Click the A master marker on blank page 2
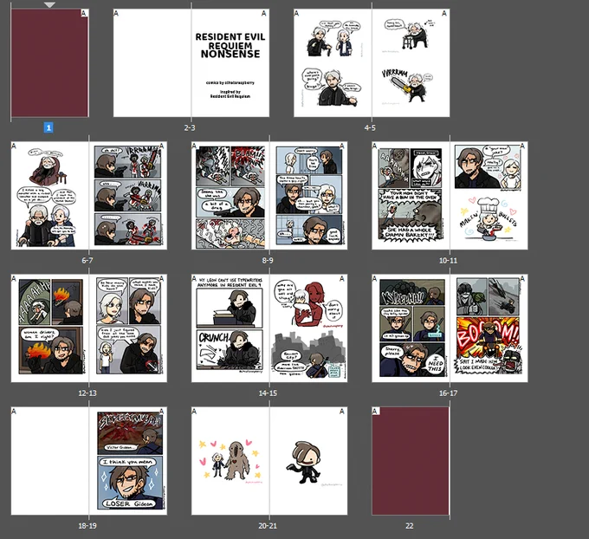Screen dimensions: 589x539 click(116, 13)
